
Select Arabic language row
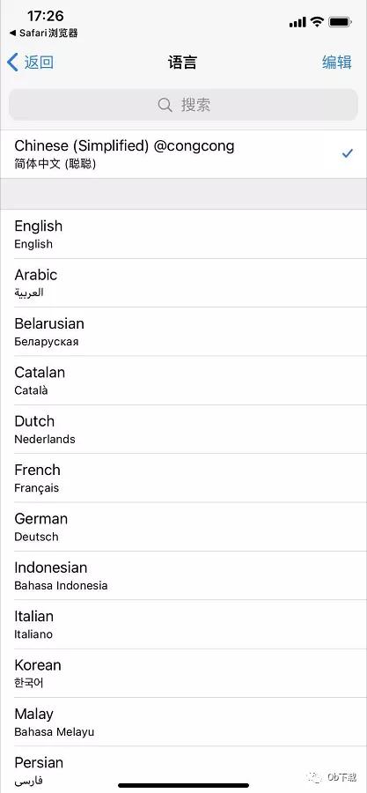(x=184, y=283)
